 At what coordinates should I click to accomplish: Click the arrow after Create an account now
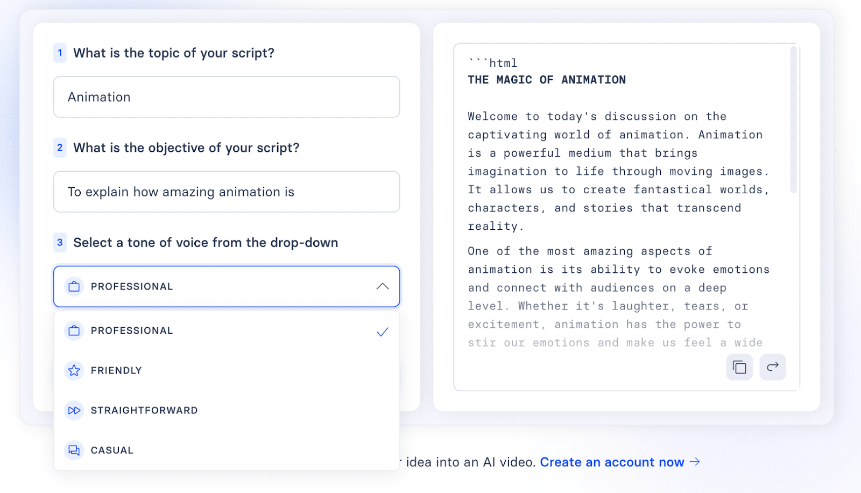(695, 462)
